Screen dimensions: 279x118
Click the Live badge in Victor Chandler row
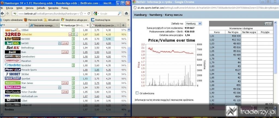(x=65, y=92)
